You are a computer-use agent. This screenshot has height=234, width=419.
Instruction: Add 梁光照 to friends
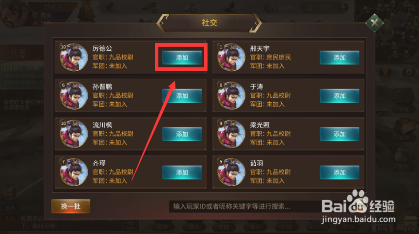(x=339, y=134)
